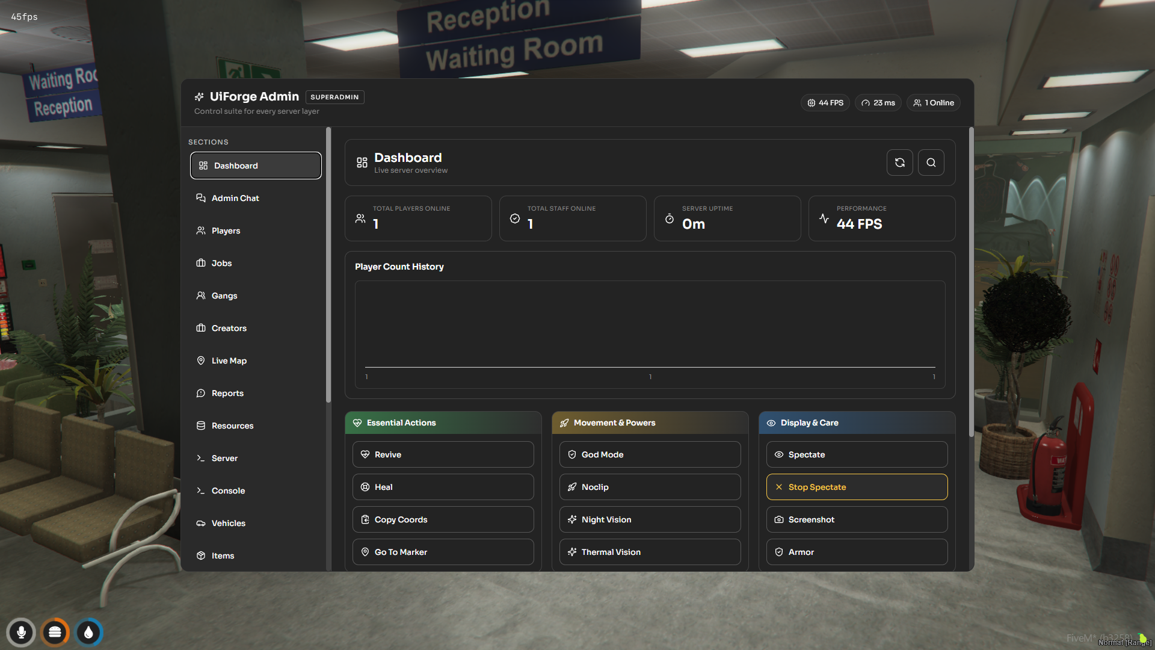Click the Total Players Online people icon
Viewport: 1155px width, 650px height.
tap(360, 218)
